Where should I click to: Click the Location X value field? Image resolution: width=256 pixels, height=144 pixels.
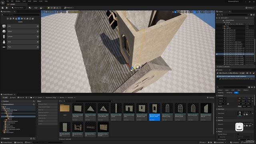click(240, 98)
